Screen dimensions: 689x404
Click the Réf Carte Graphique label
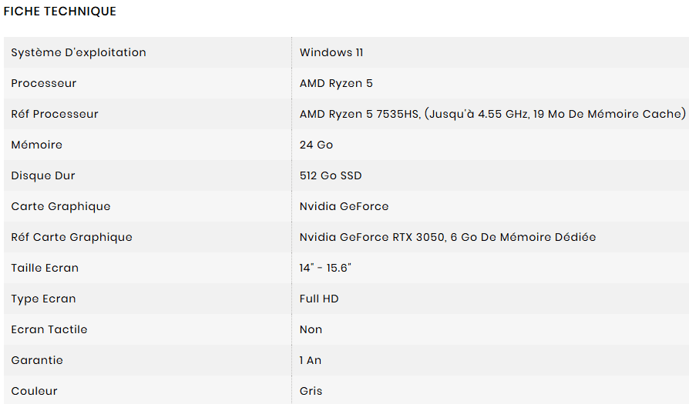(x=72, y=237)
